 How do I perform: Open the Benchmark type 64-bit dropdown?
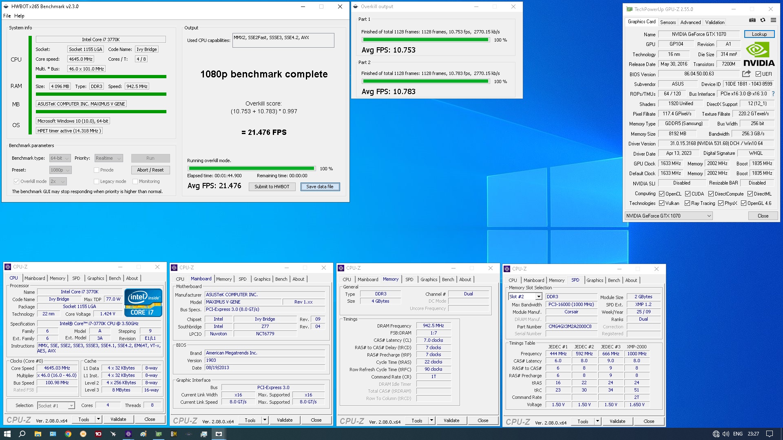60,158
